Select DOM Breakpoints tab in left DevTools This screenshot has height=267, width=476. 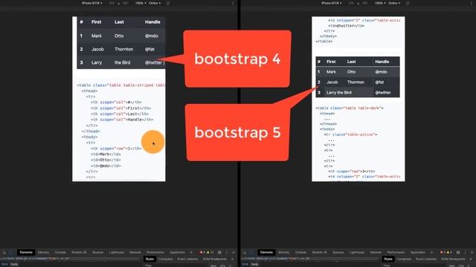click(x=215, y=259)
